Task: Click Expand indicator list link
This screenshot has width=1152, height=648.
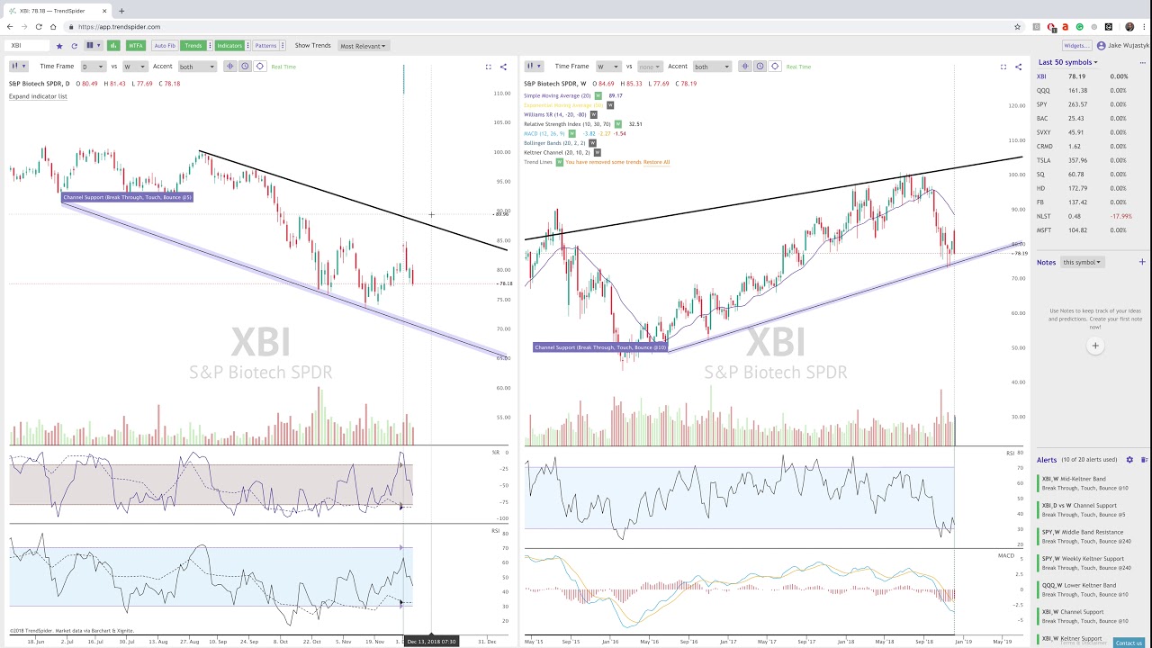Action: point(38,96)
